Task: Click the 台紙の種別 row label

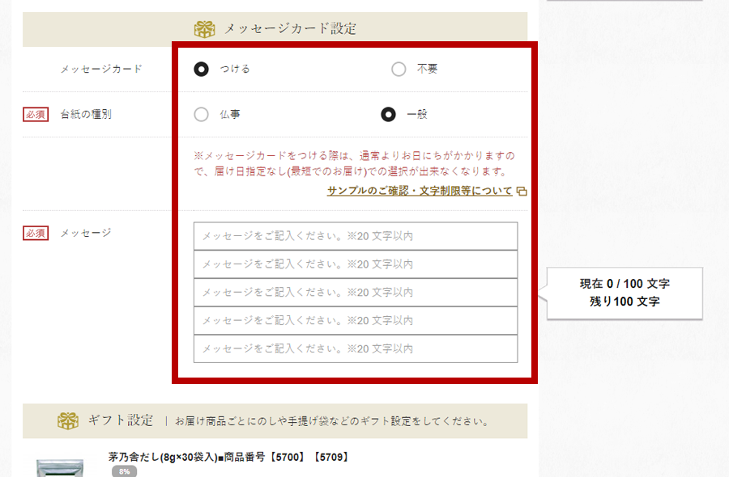Action: click(x=86, y=114)
